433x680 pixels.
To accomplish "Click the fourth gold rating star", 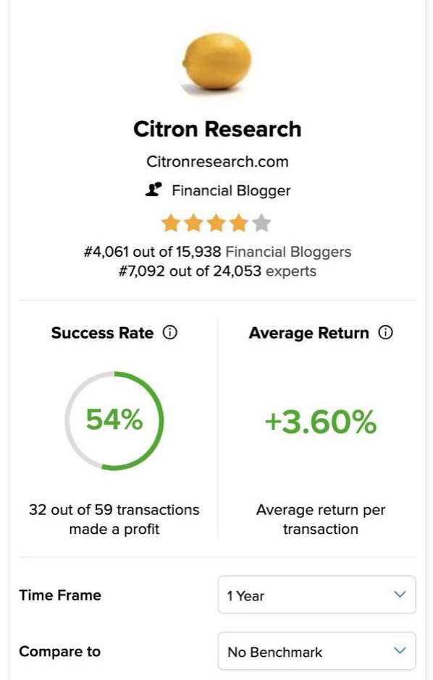I will pyautogui.click(x=239, y=224).
